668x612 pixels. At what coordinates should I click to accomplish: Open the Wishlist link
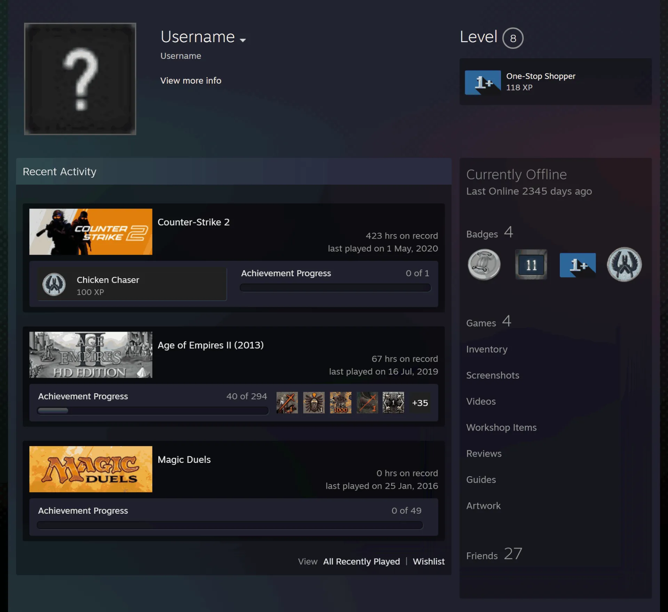coord(429,561)
